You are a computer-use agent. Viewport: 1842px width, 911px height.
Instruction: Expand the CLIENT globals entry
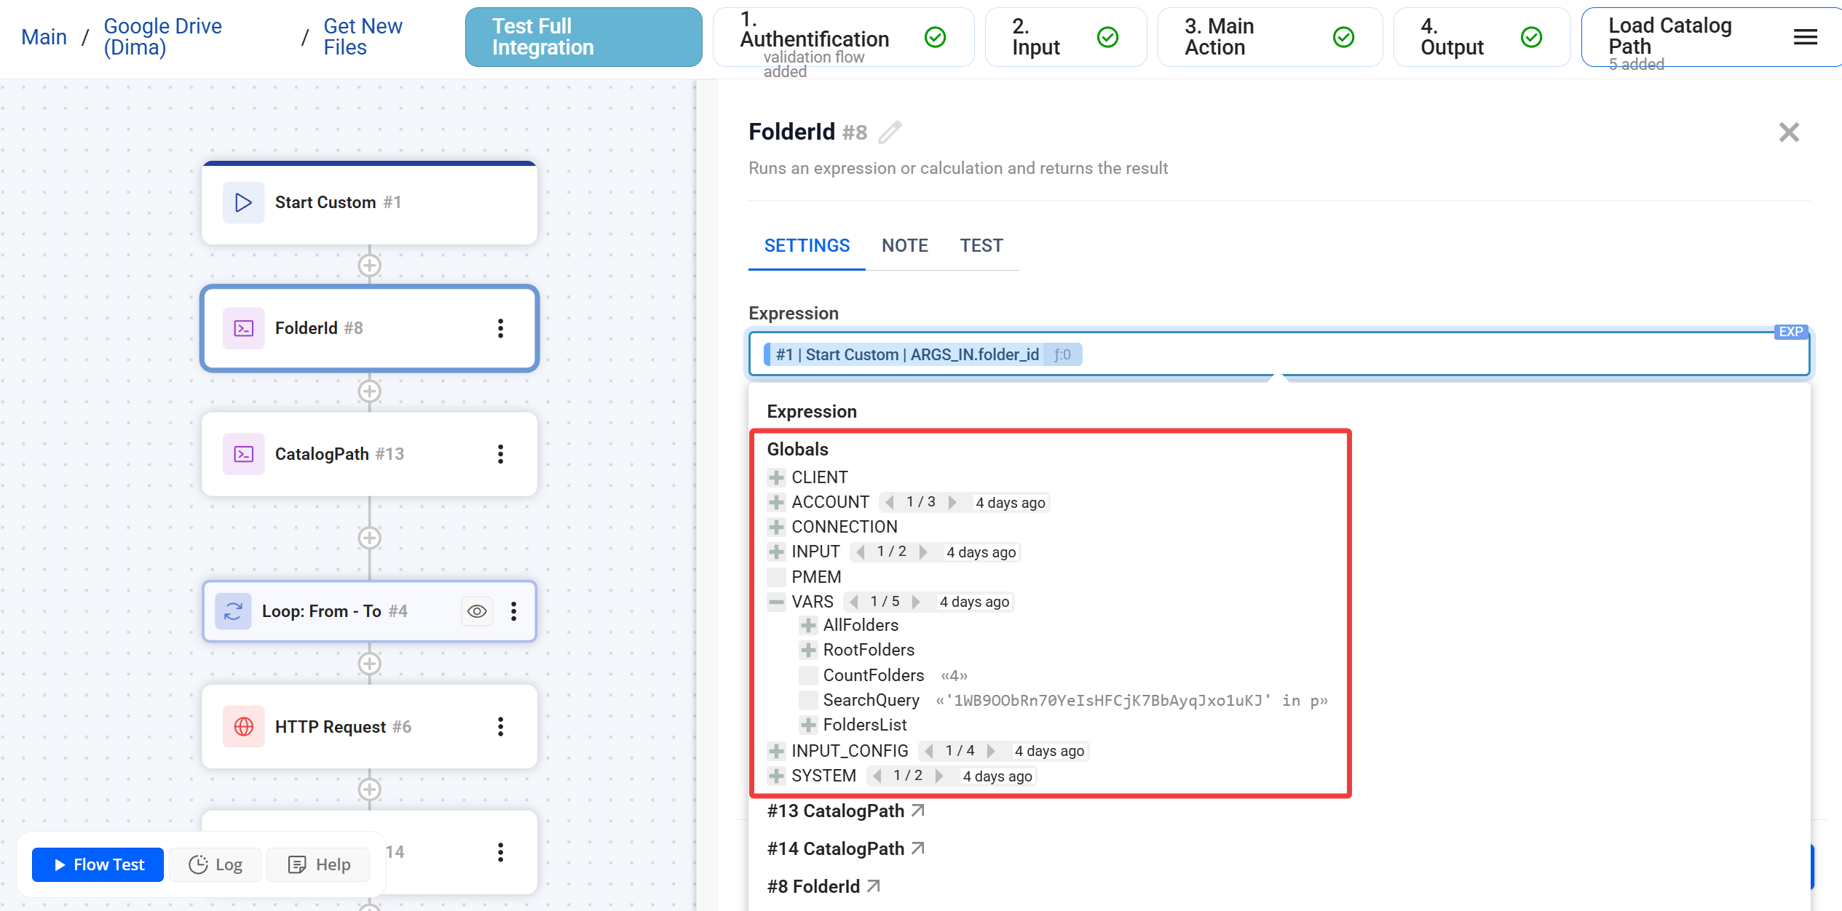click(775, 477)
